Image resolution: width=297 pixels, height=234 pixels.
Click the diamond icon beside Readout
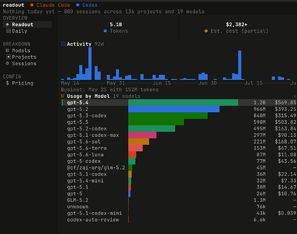7,24
